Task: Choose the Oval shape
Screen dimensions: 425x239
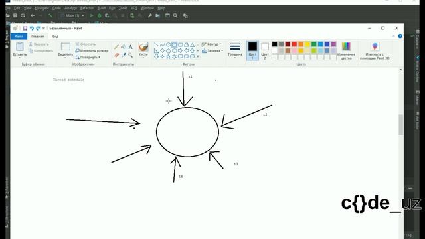Action: 168,45
